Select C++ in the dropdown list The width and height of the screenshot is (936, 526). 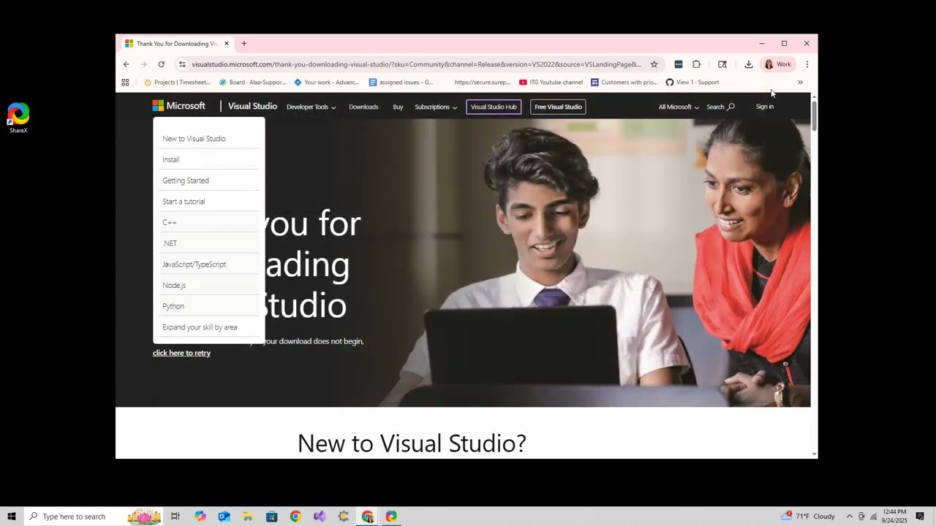tap(209, 222)
